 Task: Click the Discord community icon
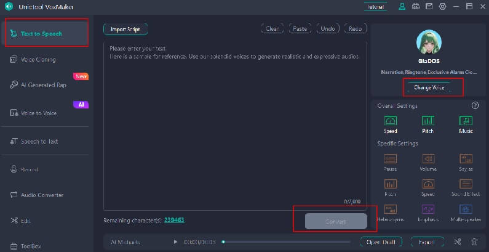point(415,7)
